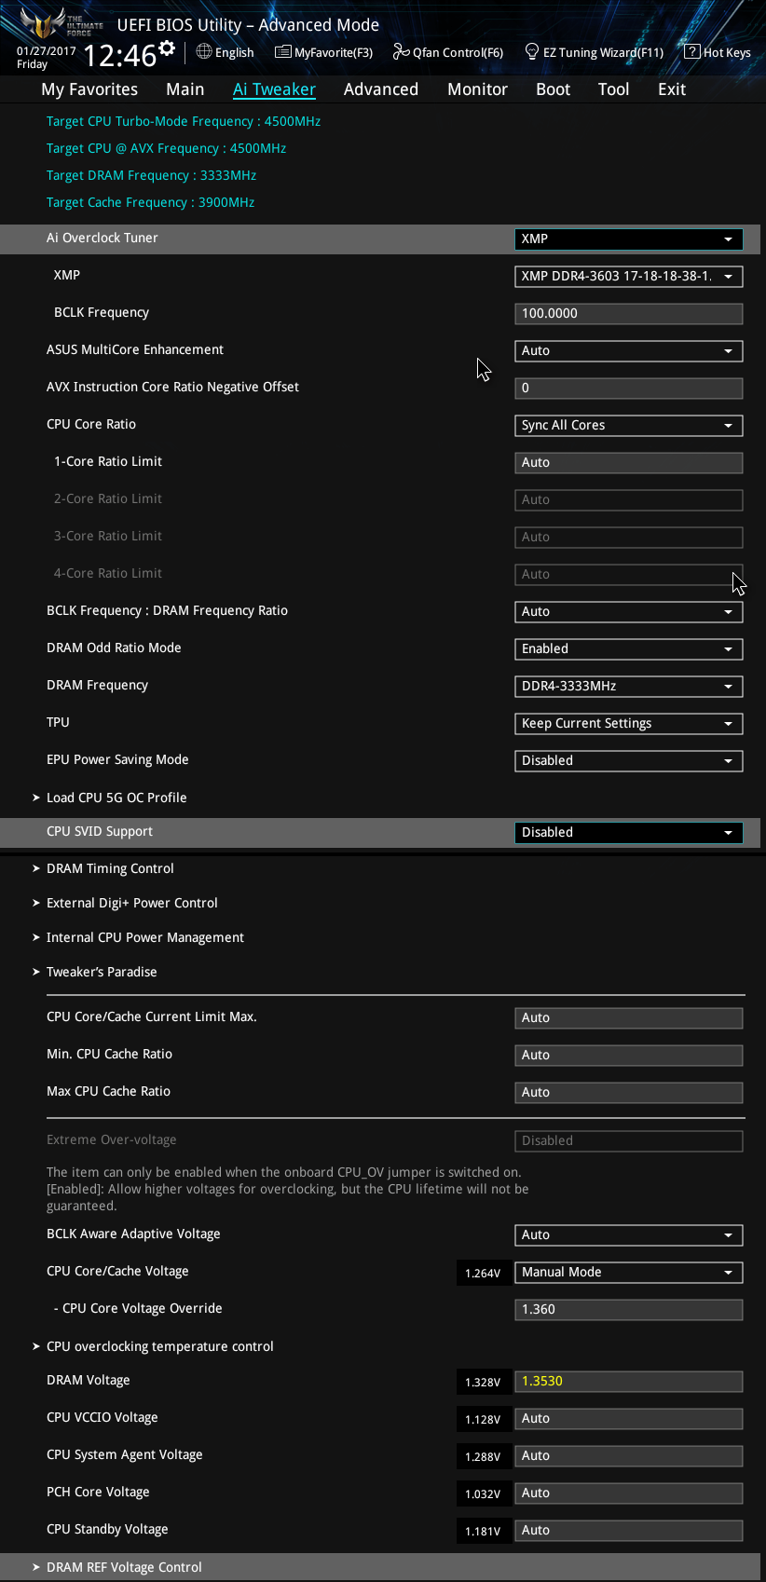This screenshot has height=1582, width=766.
Task: Expand Tweaker's Paradise submenu
Action: 102,972
